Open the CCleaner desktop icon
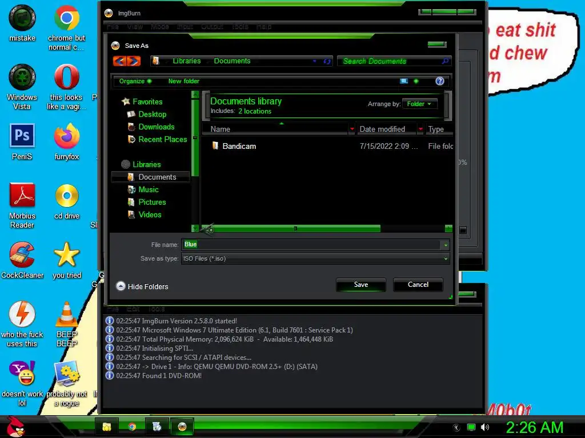 22,260
